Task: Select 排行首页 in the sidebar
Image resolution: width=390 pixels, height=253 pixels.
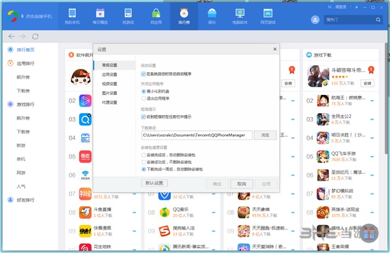Action: pyautogui.click(x=25, y=49)
